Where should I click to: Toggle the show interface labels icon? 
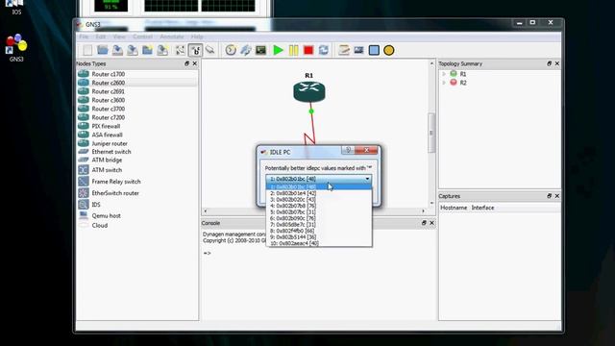point(180,50)
